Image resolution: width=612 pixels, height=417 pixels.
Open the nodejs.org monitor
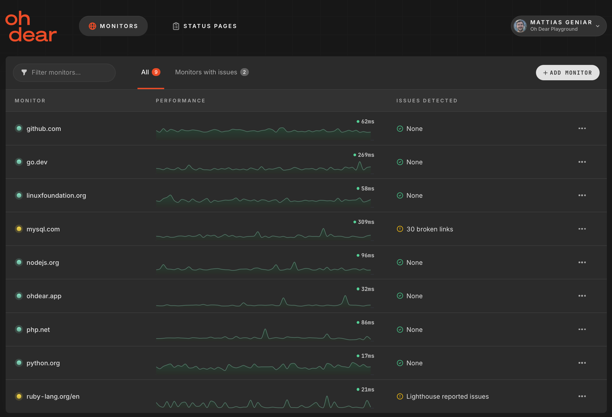pos(43,262)
